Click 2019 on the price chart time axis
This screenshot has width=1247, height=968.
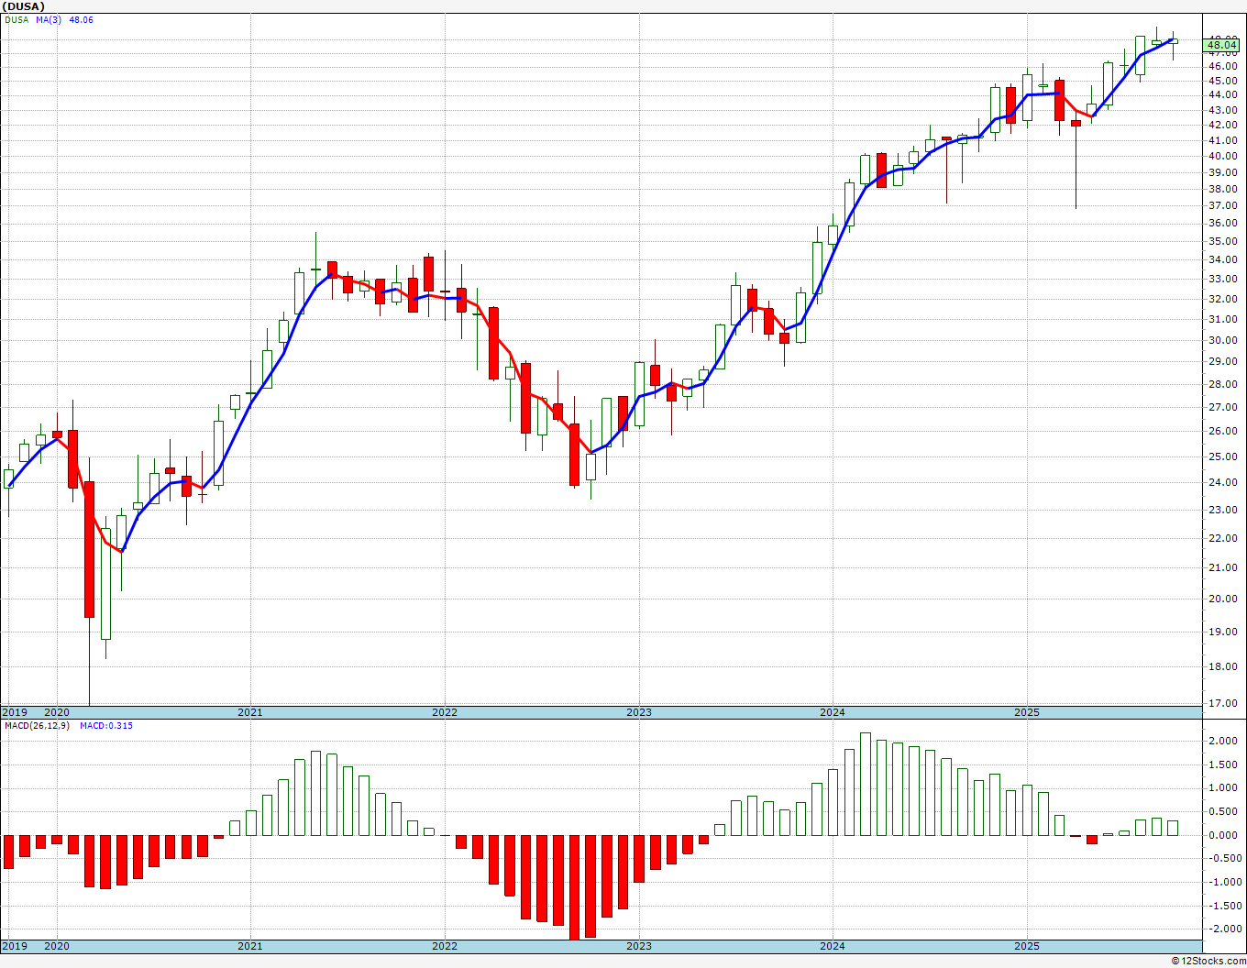[14, 712]
